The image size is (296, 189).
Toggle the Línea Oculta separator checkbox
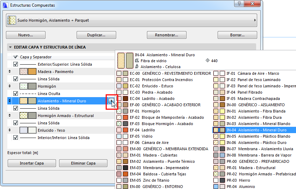pyautogui.click(x=16, y=94)
